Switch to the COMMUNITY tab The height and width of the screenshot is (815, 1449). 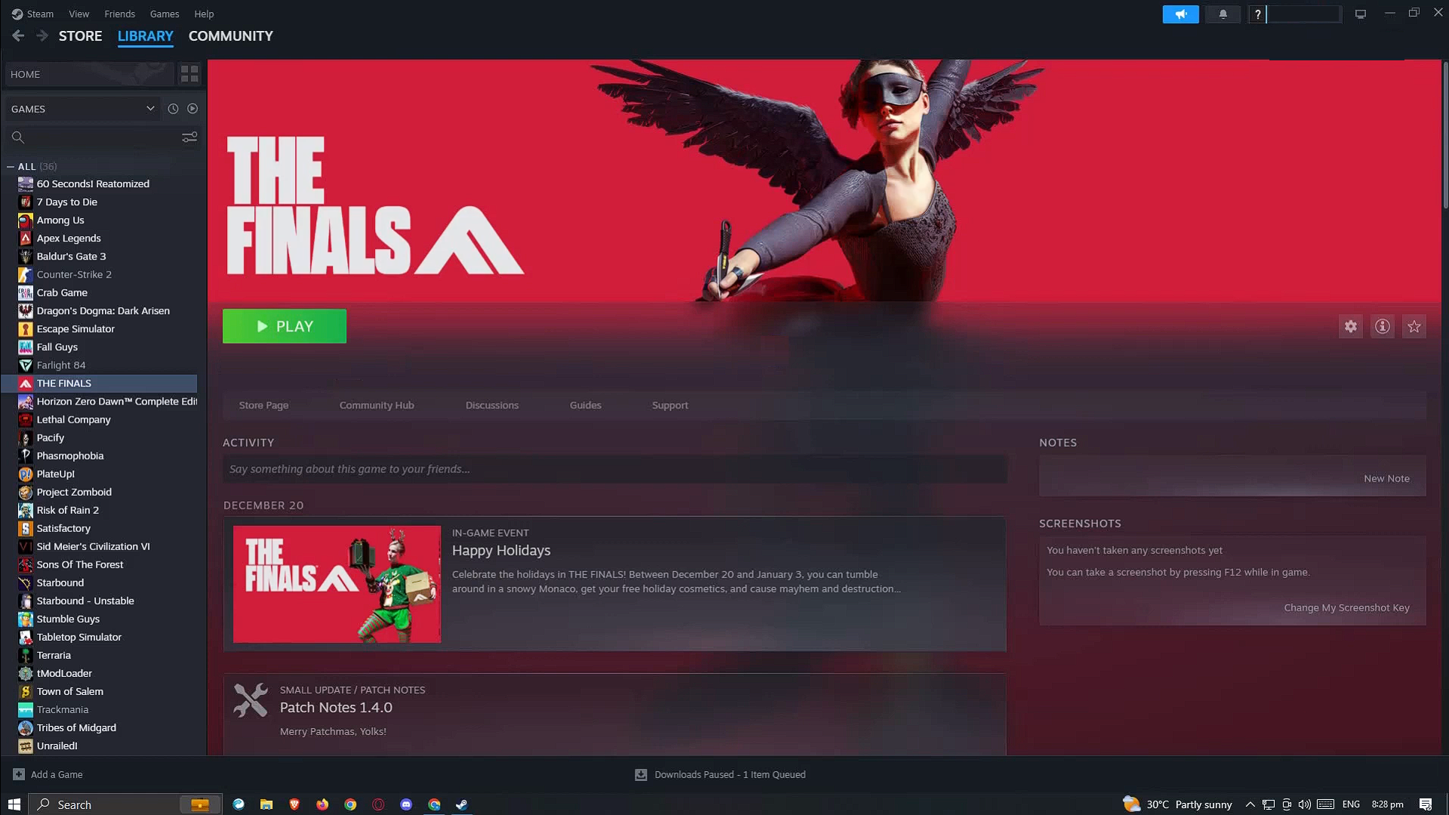point(230,35)
